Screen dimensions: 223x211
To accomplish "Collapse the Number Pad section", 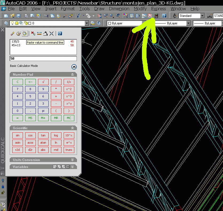I will pos(72,75).
